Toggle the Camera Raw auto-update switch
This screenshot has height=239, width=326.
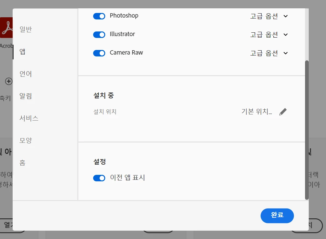(99, 53)
